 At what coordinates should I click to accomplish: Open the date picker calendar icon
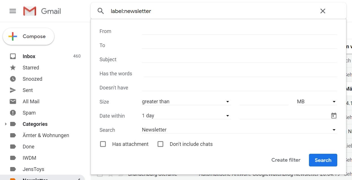point(334,116)
